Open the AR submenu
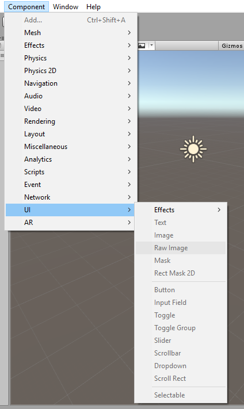Screen dimensions: 244x409 70,223
